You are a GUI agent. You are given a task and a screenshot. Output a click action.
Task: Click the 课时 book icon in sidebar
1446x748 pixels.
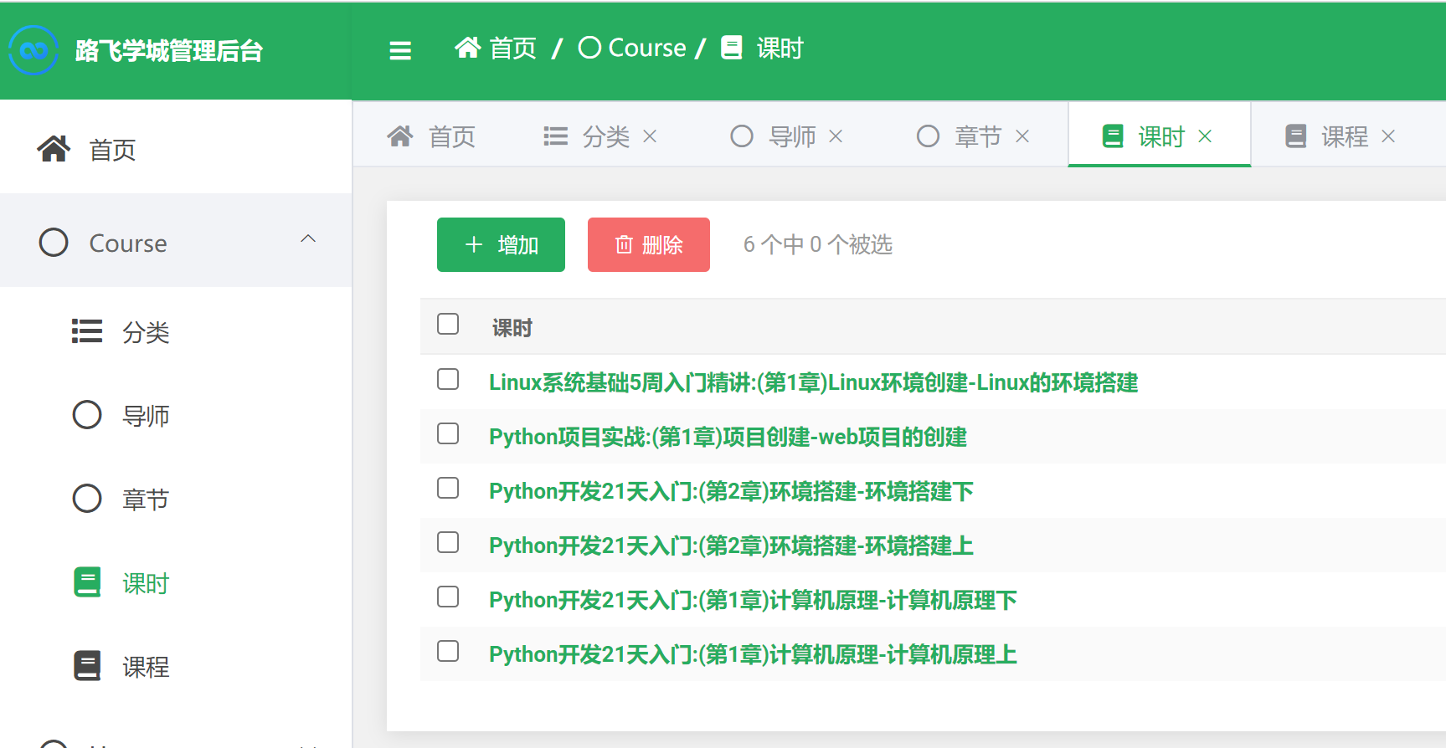87,582
